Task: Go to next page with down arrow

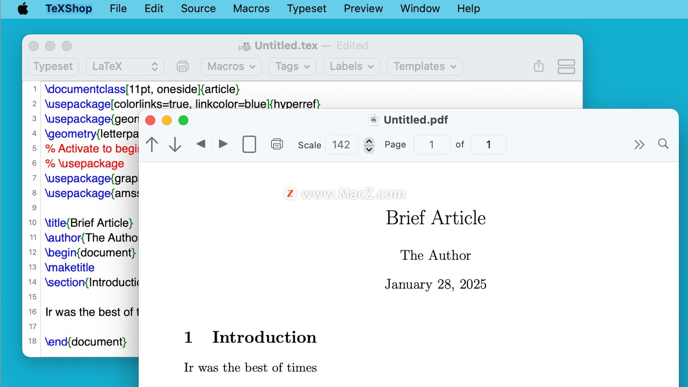Action: click(175, 144)
